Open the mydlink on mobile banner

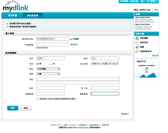[146, 68]
